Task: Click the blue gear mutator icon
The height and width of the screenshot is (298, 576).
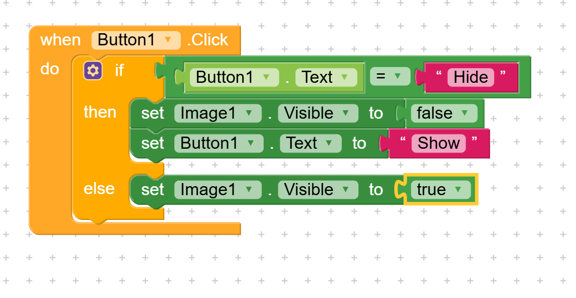Action: [92, 70]
